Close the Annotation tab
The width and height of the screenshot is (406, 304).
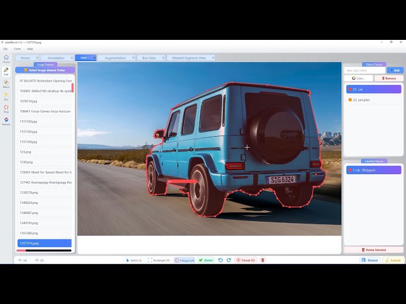pyautogui.click(x=72, y=58)
